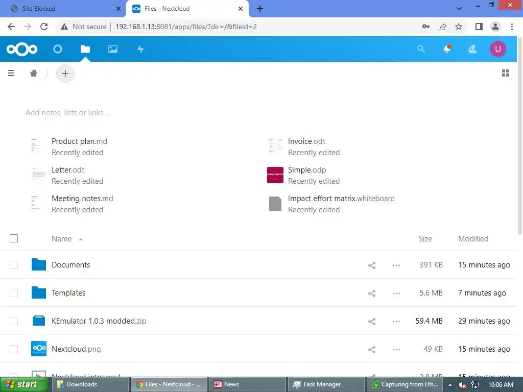Screen dimensions: 523x392
Task: Select the KEmulator zip checkbox
Action: point(14,321)
